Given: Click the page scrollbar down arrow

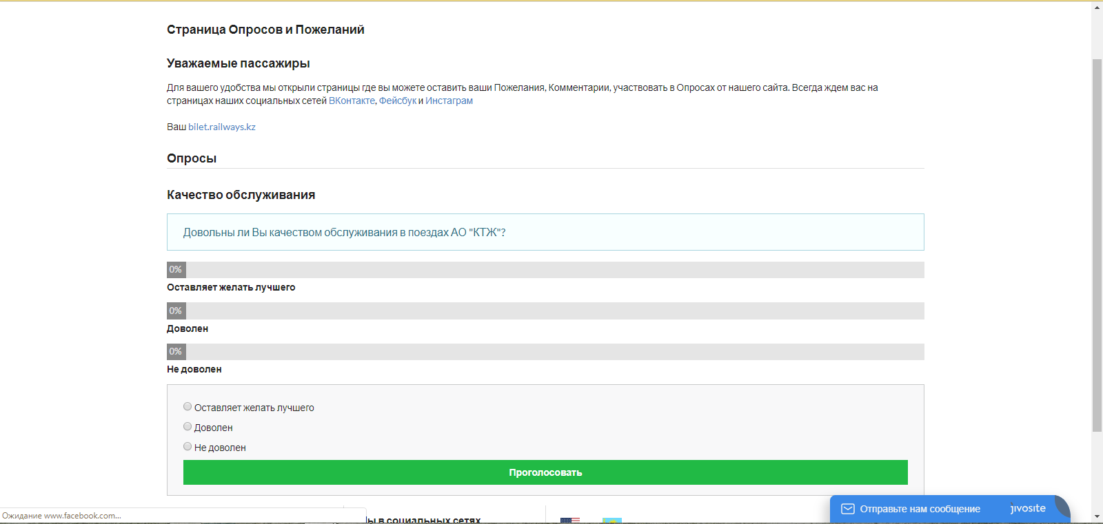Looking at the screenshot, I should 1097,516.
